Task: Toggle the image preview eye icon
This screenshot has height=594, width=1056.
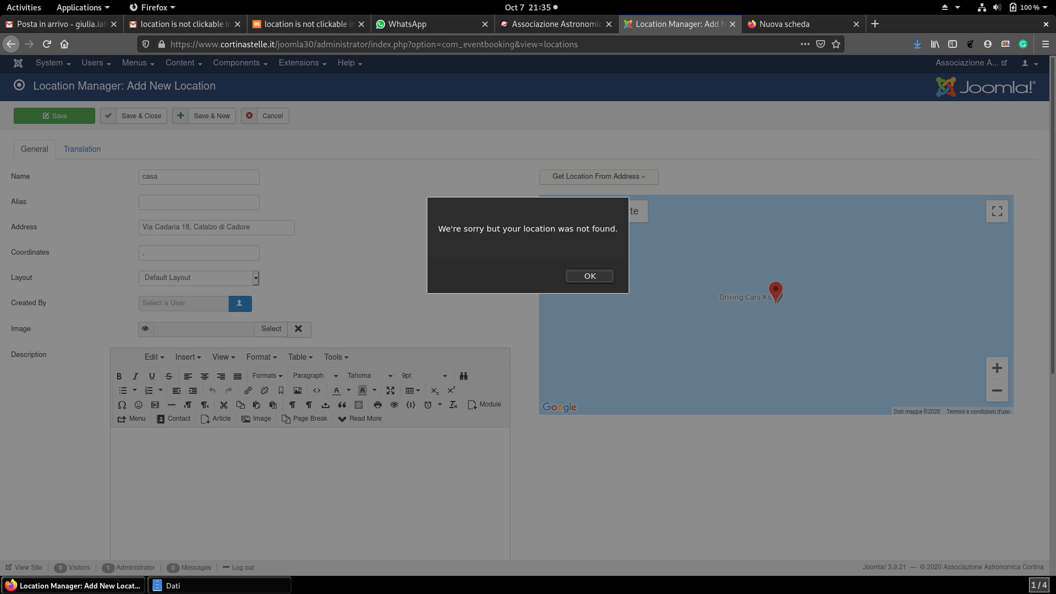Action: (x=145, y=329)
